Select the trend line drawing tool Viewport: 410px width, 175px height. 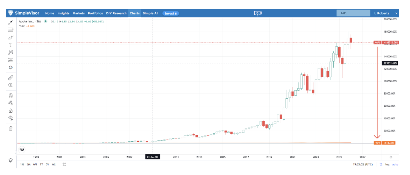11,22
